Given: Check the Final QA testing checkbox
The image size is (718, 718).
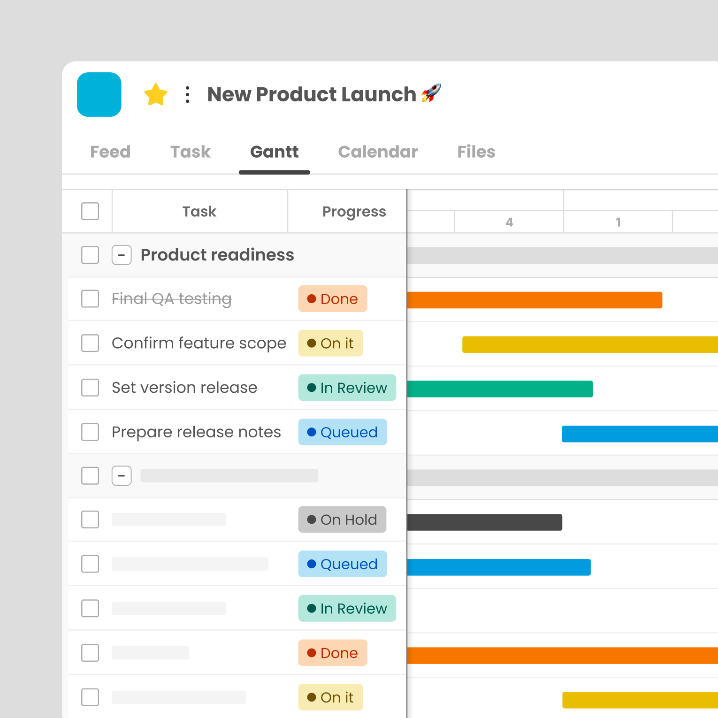Looking at the screenshot, I should click(x=90, y=298).
